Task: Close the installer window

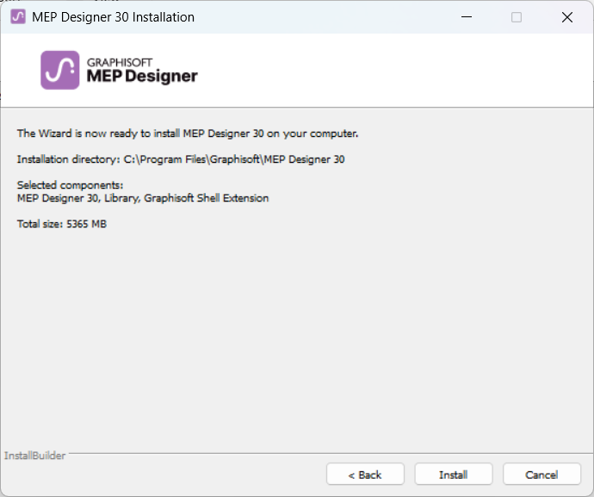Action: tap(567, 17)
